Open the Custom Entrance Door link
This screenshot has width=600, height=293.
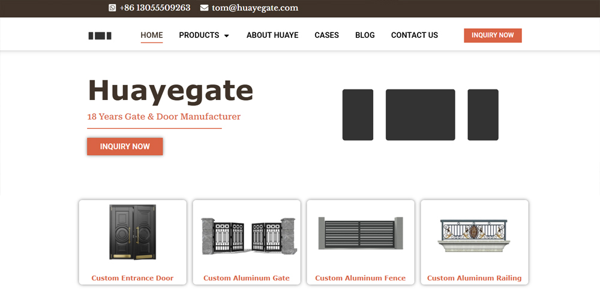pyautogui.click(x=133, y=278)
